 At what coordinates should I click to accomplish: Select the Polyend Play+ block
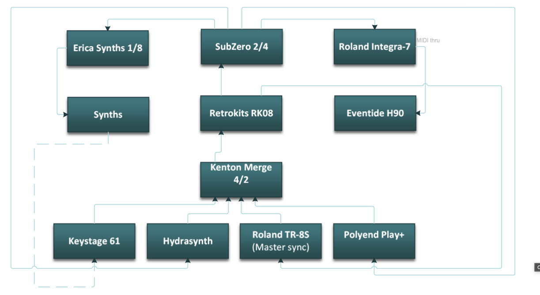[x=374, y=241]
